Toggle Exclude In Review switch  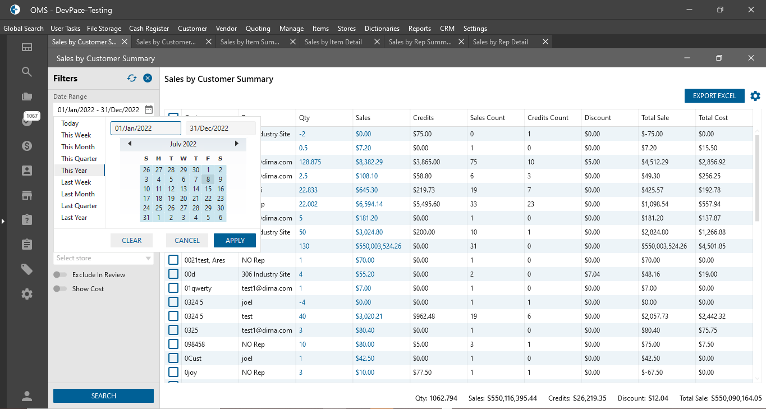click(x=59, y=275)
